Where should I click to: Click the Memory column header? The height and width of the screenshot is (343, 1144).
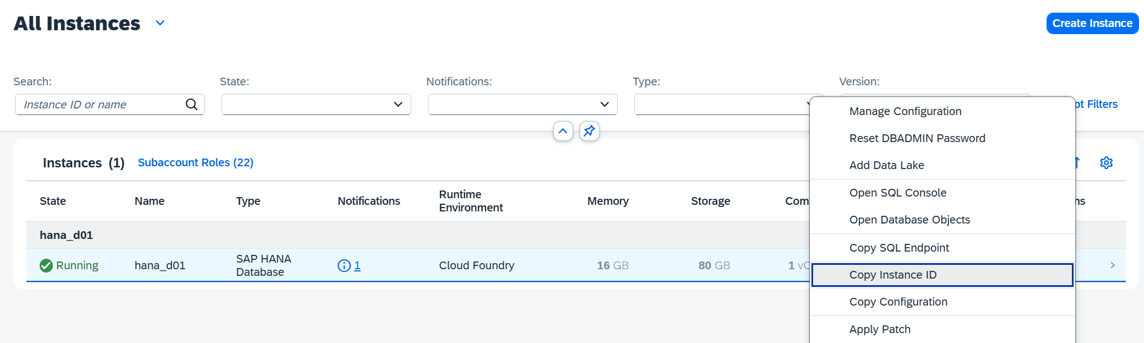tap(608, 201)
